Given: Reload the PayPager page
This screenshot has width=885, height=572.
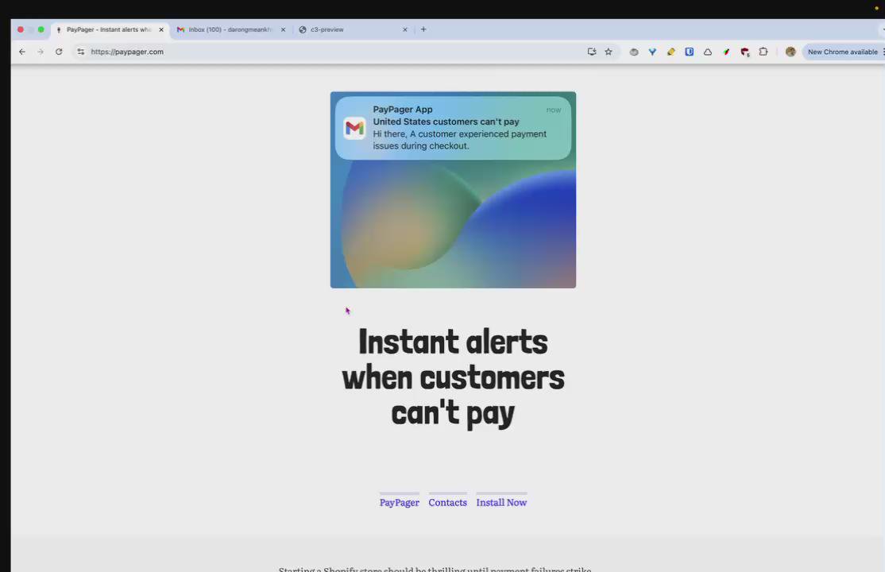Looking at the screenshot, I should pos(59,52).
